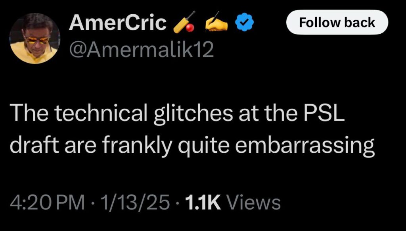Click the cricket bat emoji icon
406x231 pixels.
coord(184,24)
